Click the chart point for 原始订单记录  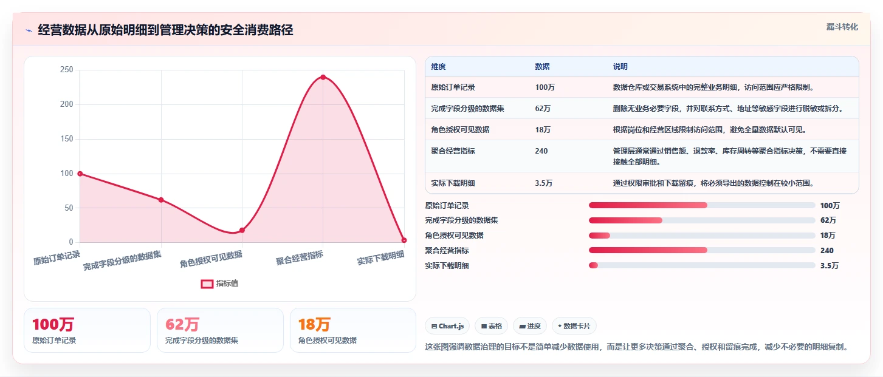coord(80,174)
